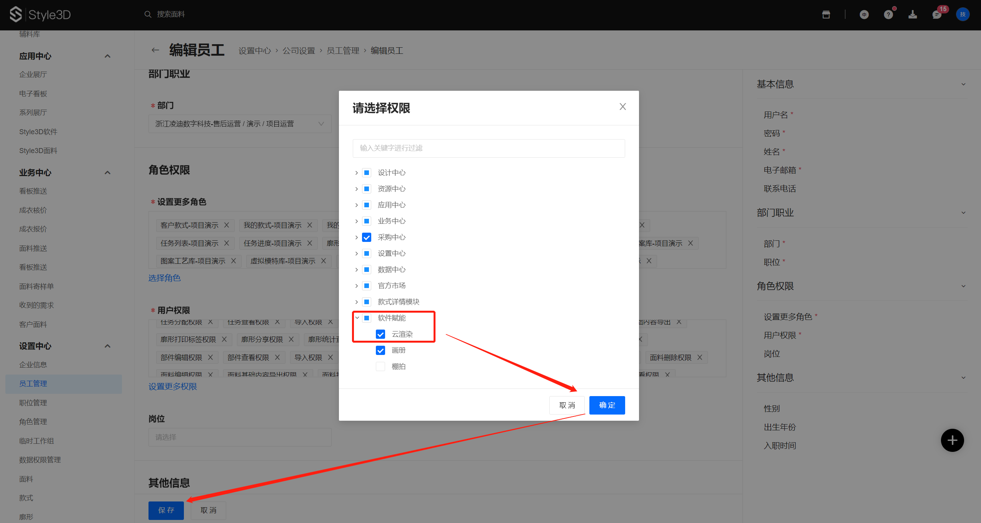Click the language switch icon
The image size is (981, 523).
coord(864,15)
